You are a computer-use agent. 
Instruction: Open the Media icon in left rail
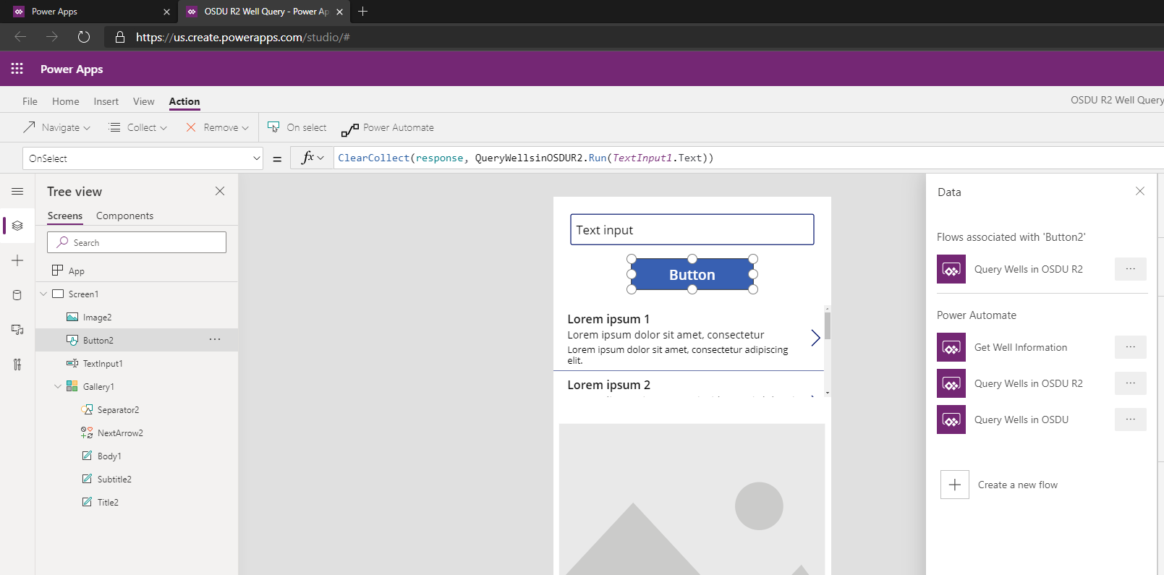point(17,330)
